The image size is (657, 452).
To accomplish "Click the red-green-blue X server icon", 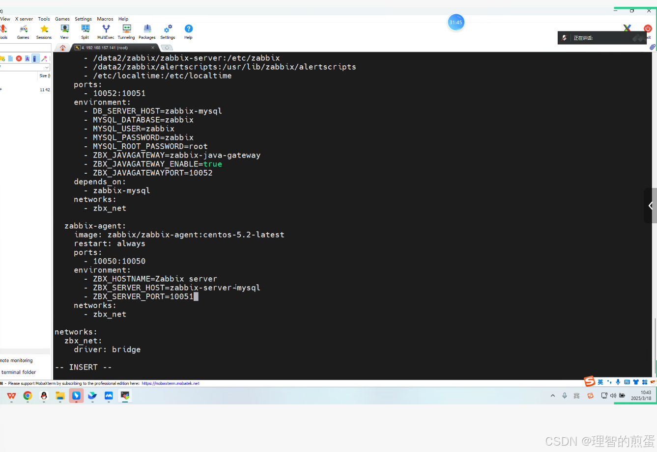I will [627, 28].
